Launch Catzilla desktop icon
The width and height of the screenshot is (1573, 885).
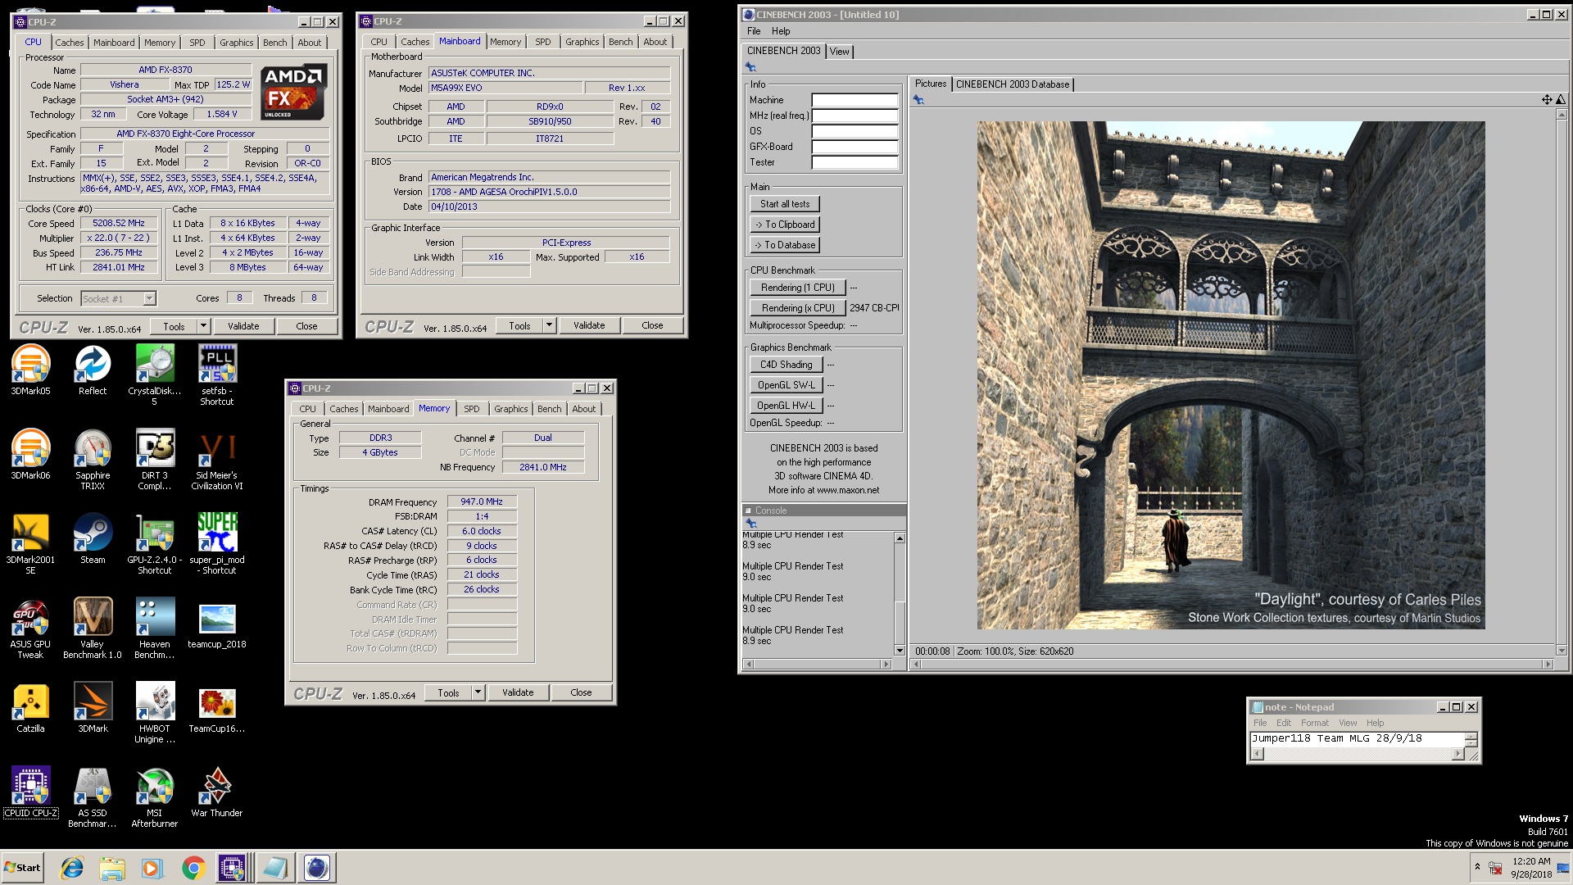point(30,708)
